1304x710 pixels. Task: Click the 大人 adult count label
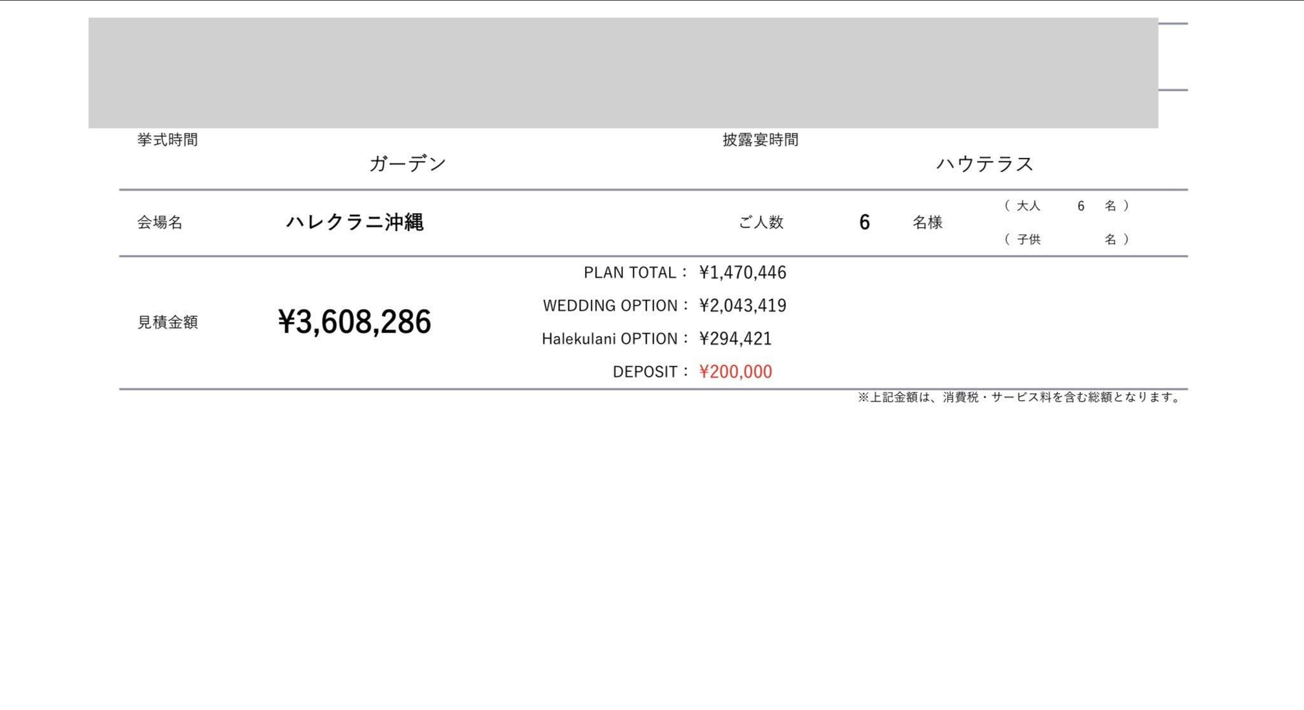point(1028,206)
